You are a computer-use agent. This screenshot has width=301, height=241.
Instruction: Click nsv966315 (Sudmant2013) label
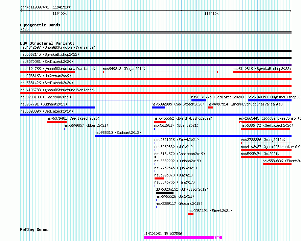tap(118, 132)
